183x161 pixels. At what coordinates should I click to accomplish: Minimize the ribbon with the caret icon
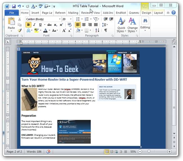(168, 13)
